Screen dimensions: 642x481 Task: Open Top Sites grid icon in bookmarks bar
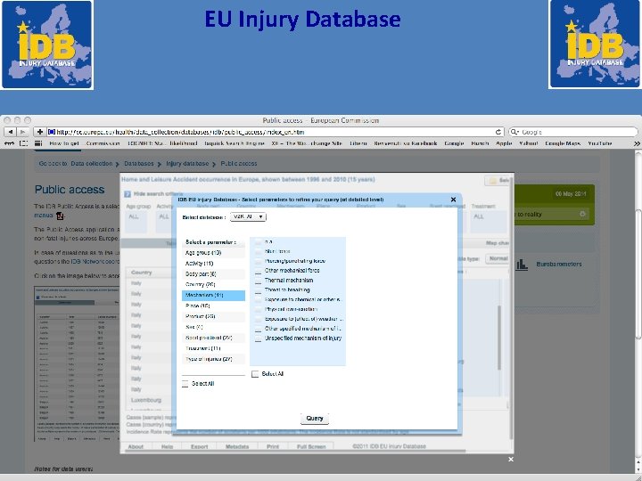click(x=38, y=143)
